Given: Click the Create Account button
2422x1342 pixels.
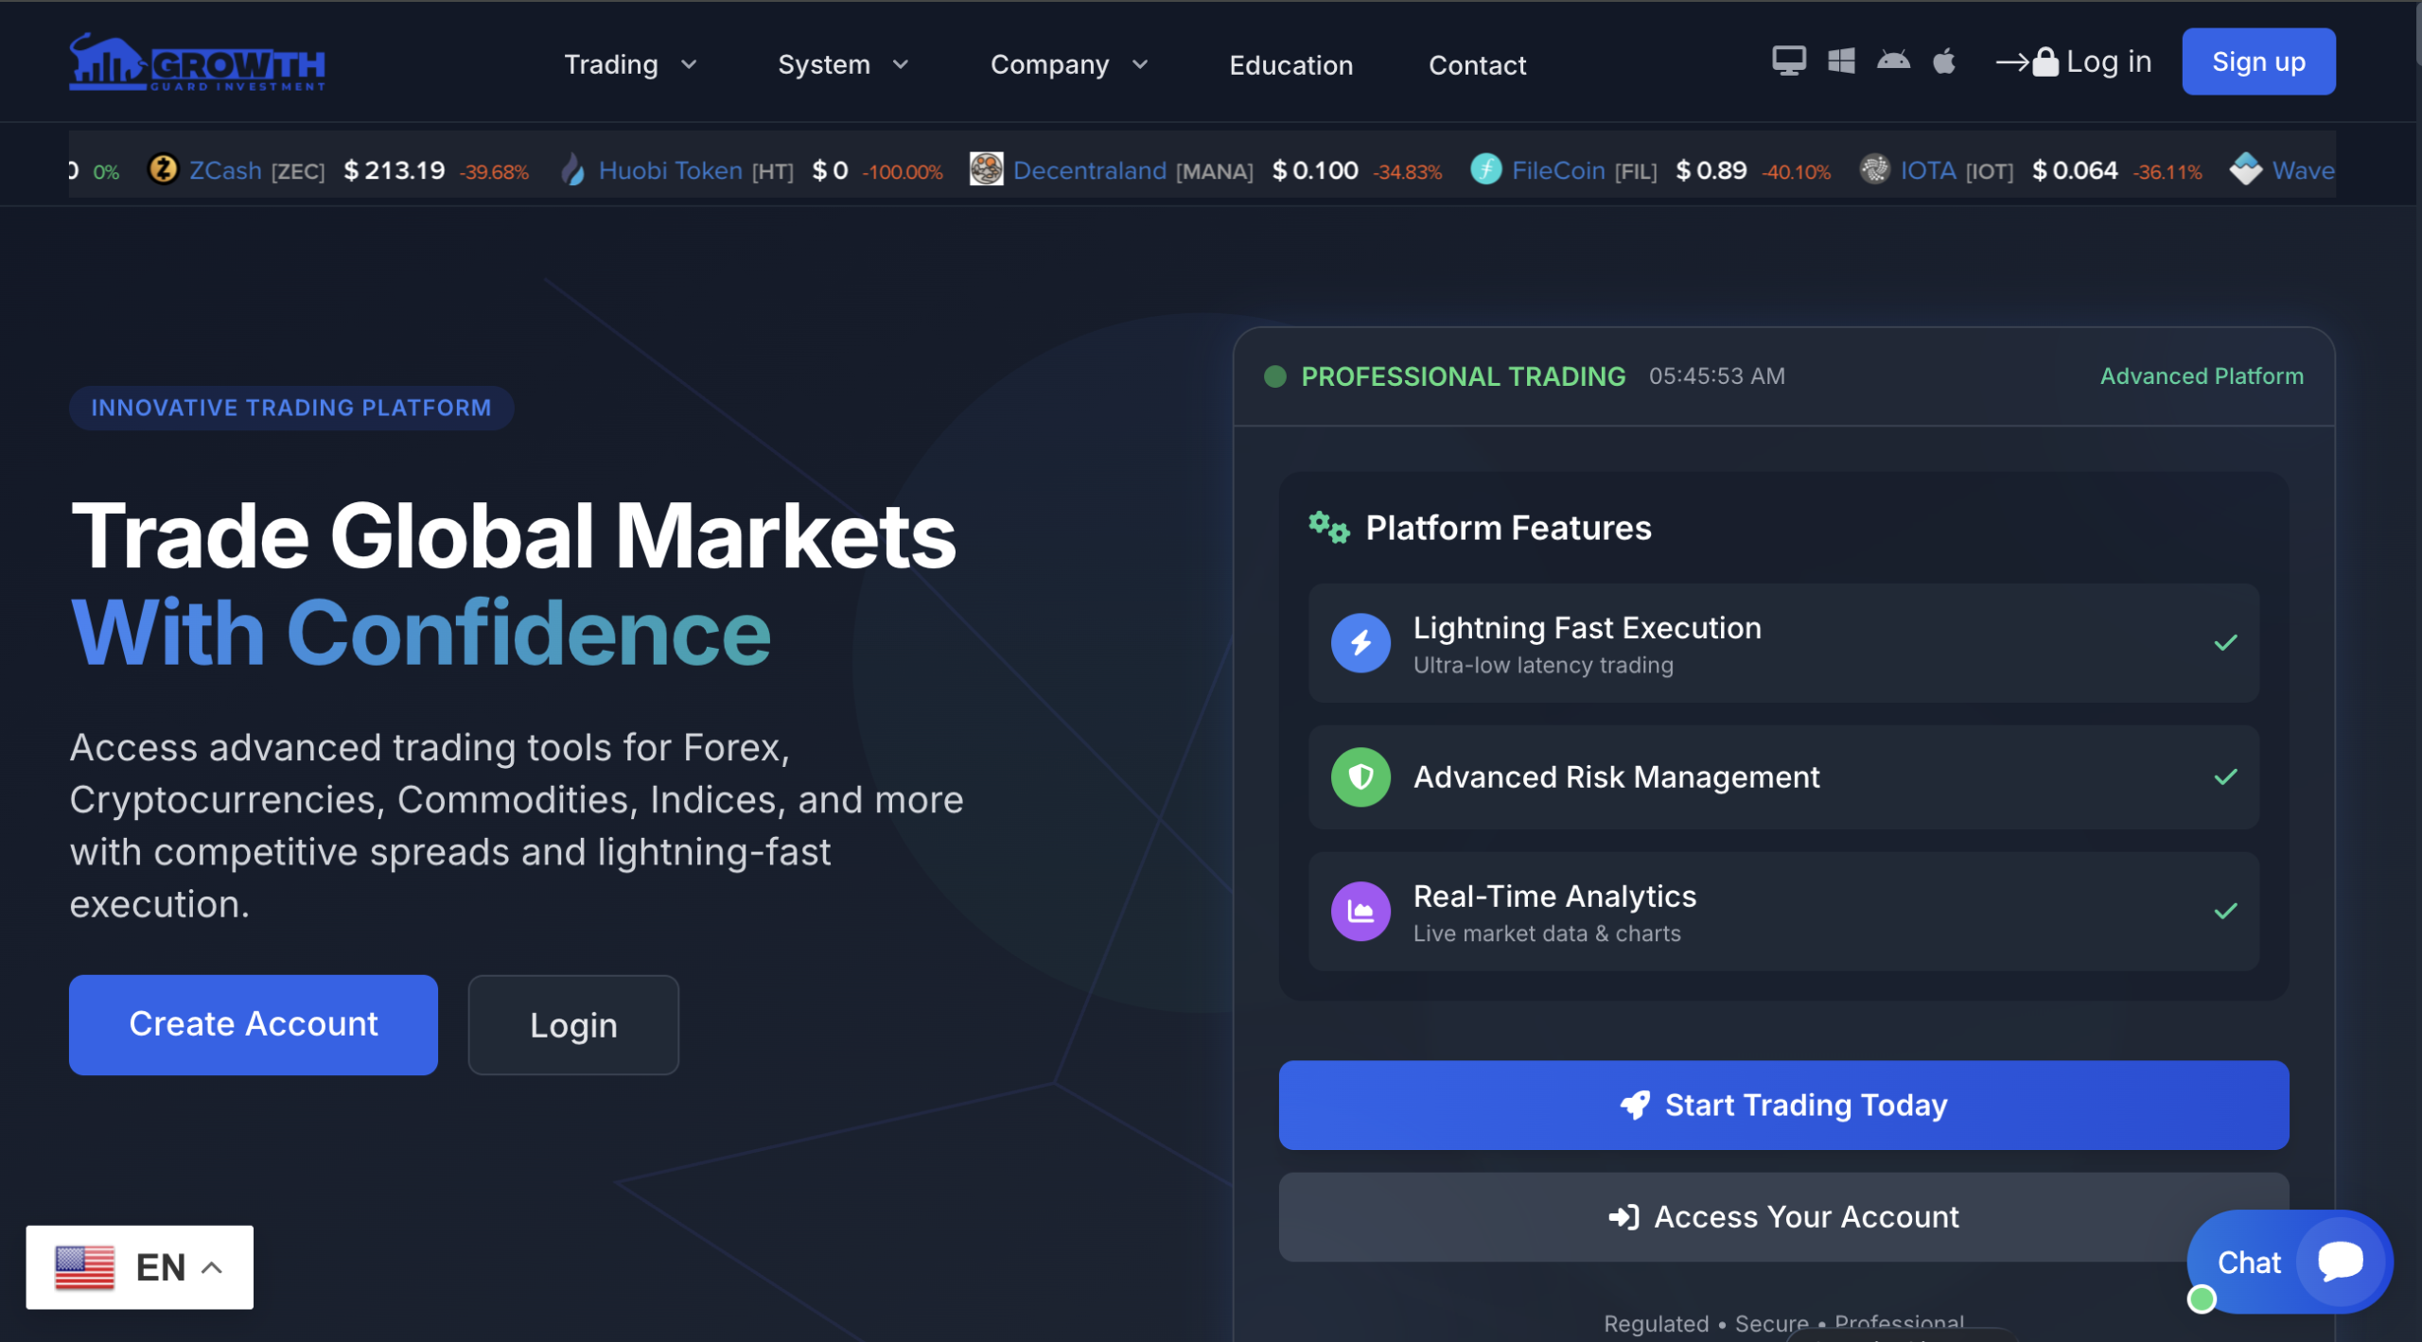Looking at the screenshot, I should tap(254, 1024).
